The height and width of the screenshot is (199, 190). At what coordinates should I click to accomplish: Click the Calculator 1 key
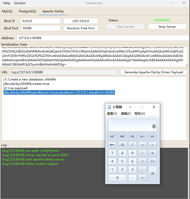click(112, 169)
